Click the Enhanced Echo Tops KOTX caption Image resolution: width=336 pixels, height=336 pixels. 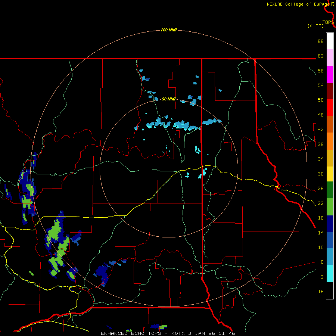click(x=168, y=333)
